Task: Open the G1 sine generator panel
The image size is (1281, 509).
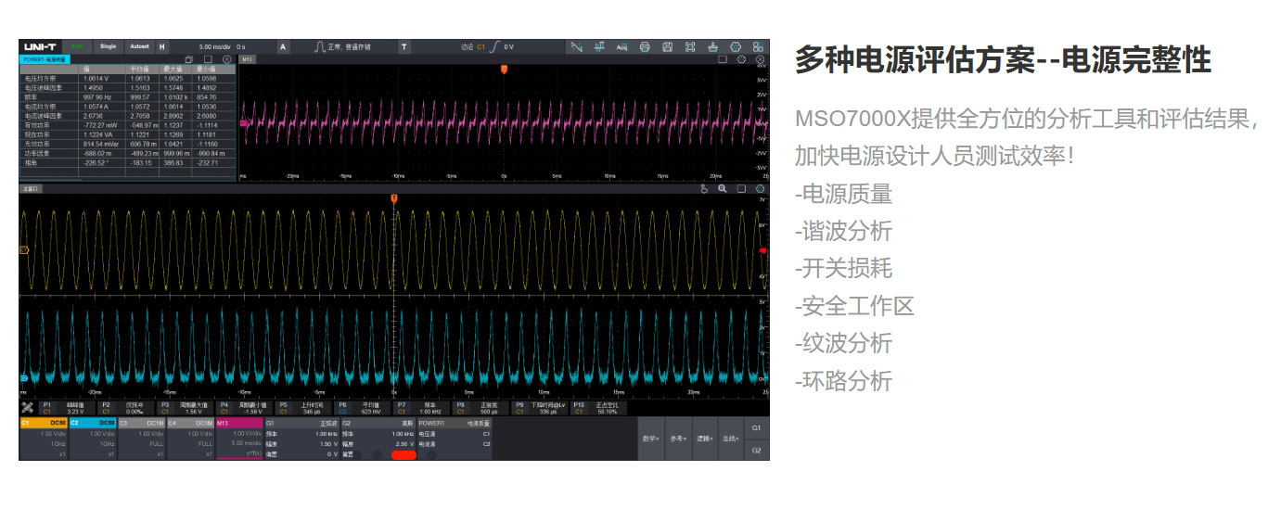Action: [302, 439]
